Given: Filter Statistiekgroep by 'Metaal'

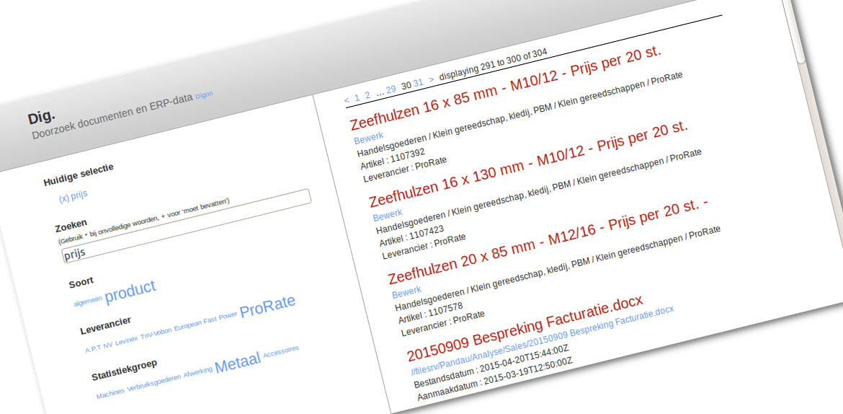Looking at the screenshot, I should 238,362.
